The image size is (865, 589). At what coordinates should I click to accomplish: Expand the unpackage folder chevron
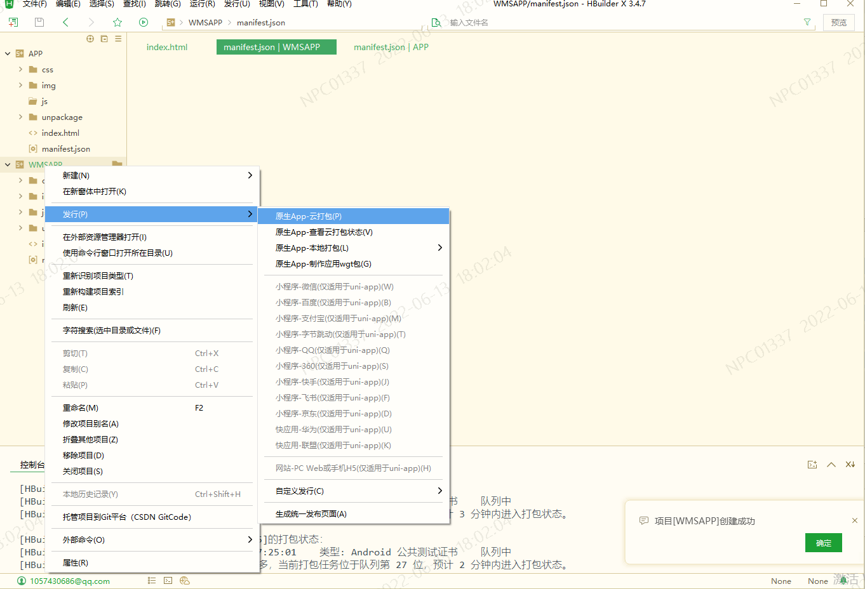pyautogui.click(x=20, y=117)
